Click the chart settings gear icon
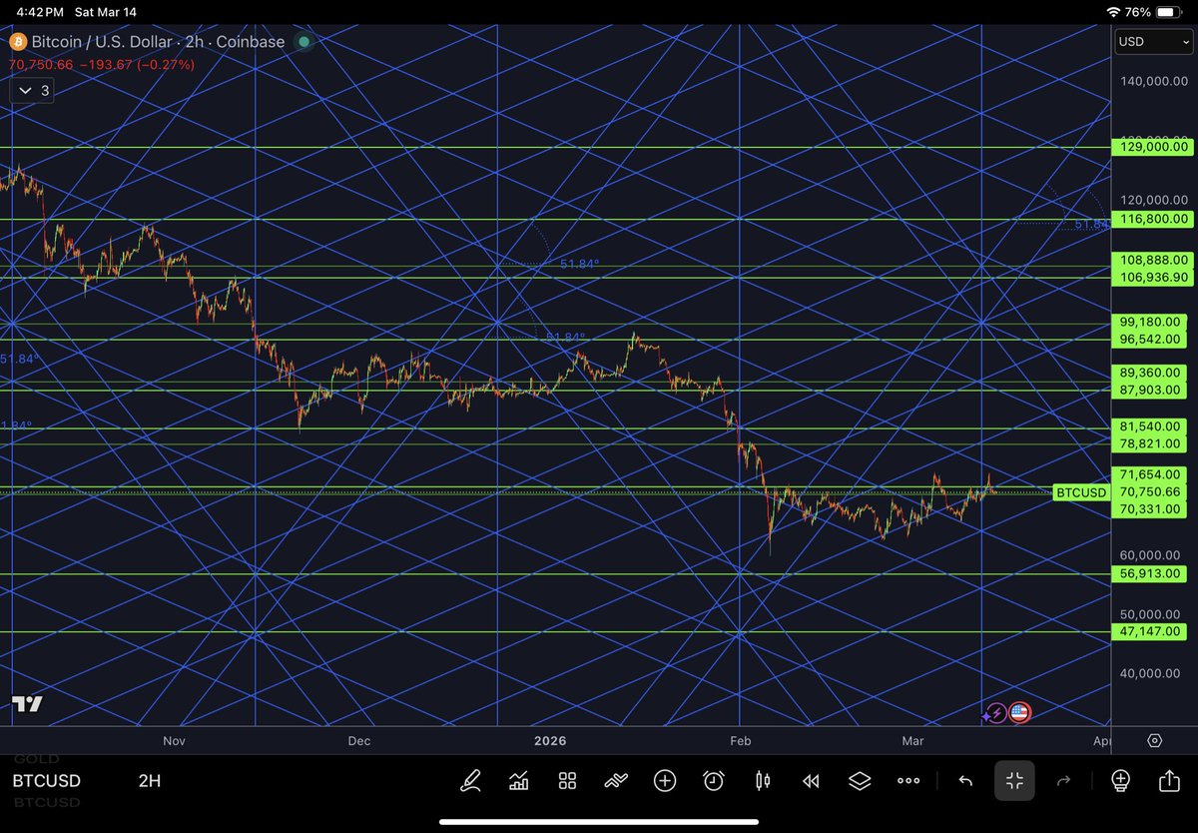 click(x=1157, y=740)
